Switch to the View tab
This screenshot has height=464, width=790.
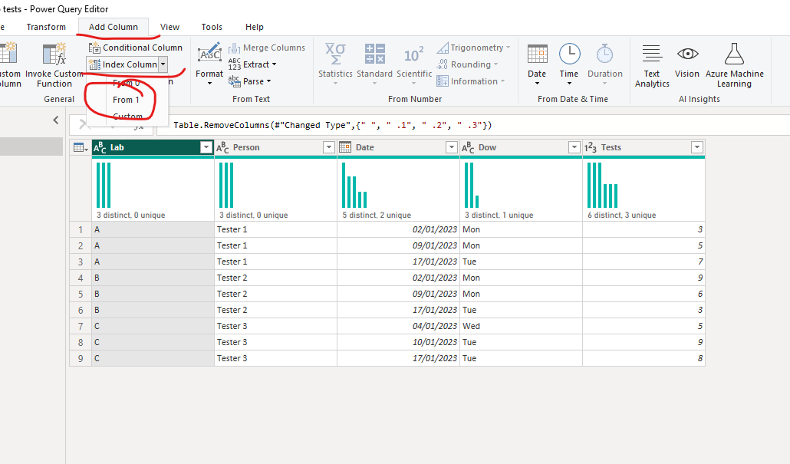pos(170,27)
